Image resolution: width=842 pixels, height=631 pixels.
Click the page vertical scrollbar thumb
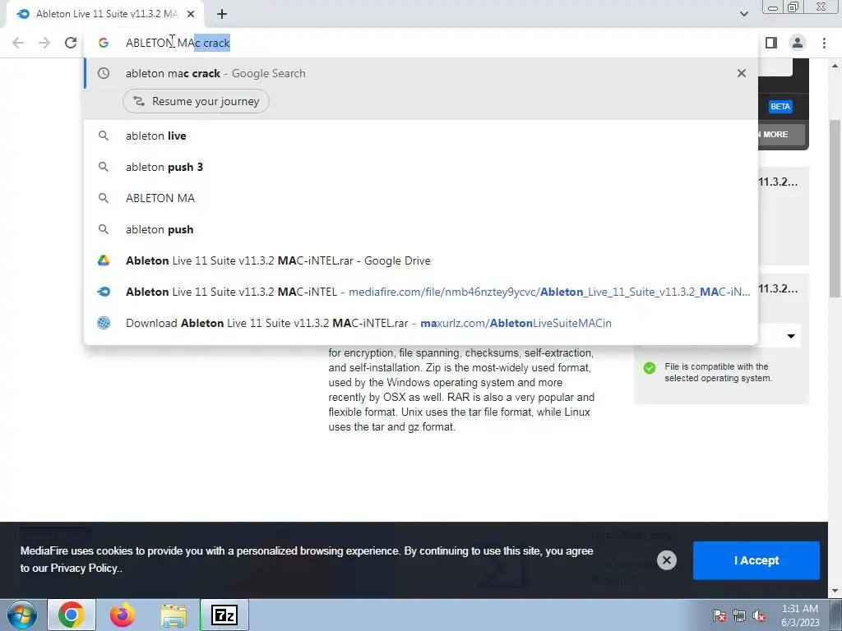point(835,208)
